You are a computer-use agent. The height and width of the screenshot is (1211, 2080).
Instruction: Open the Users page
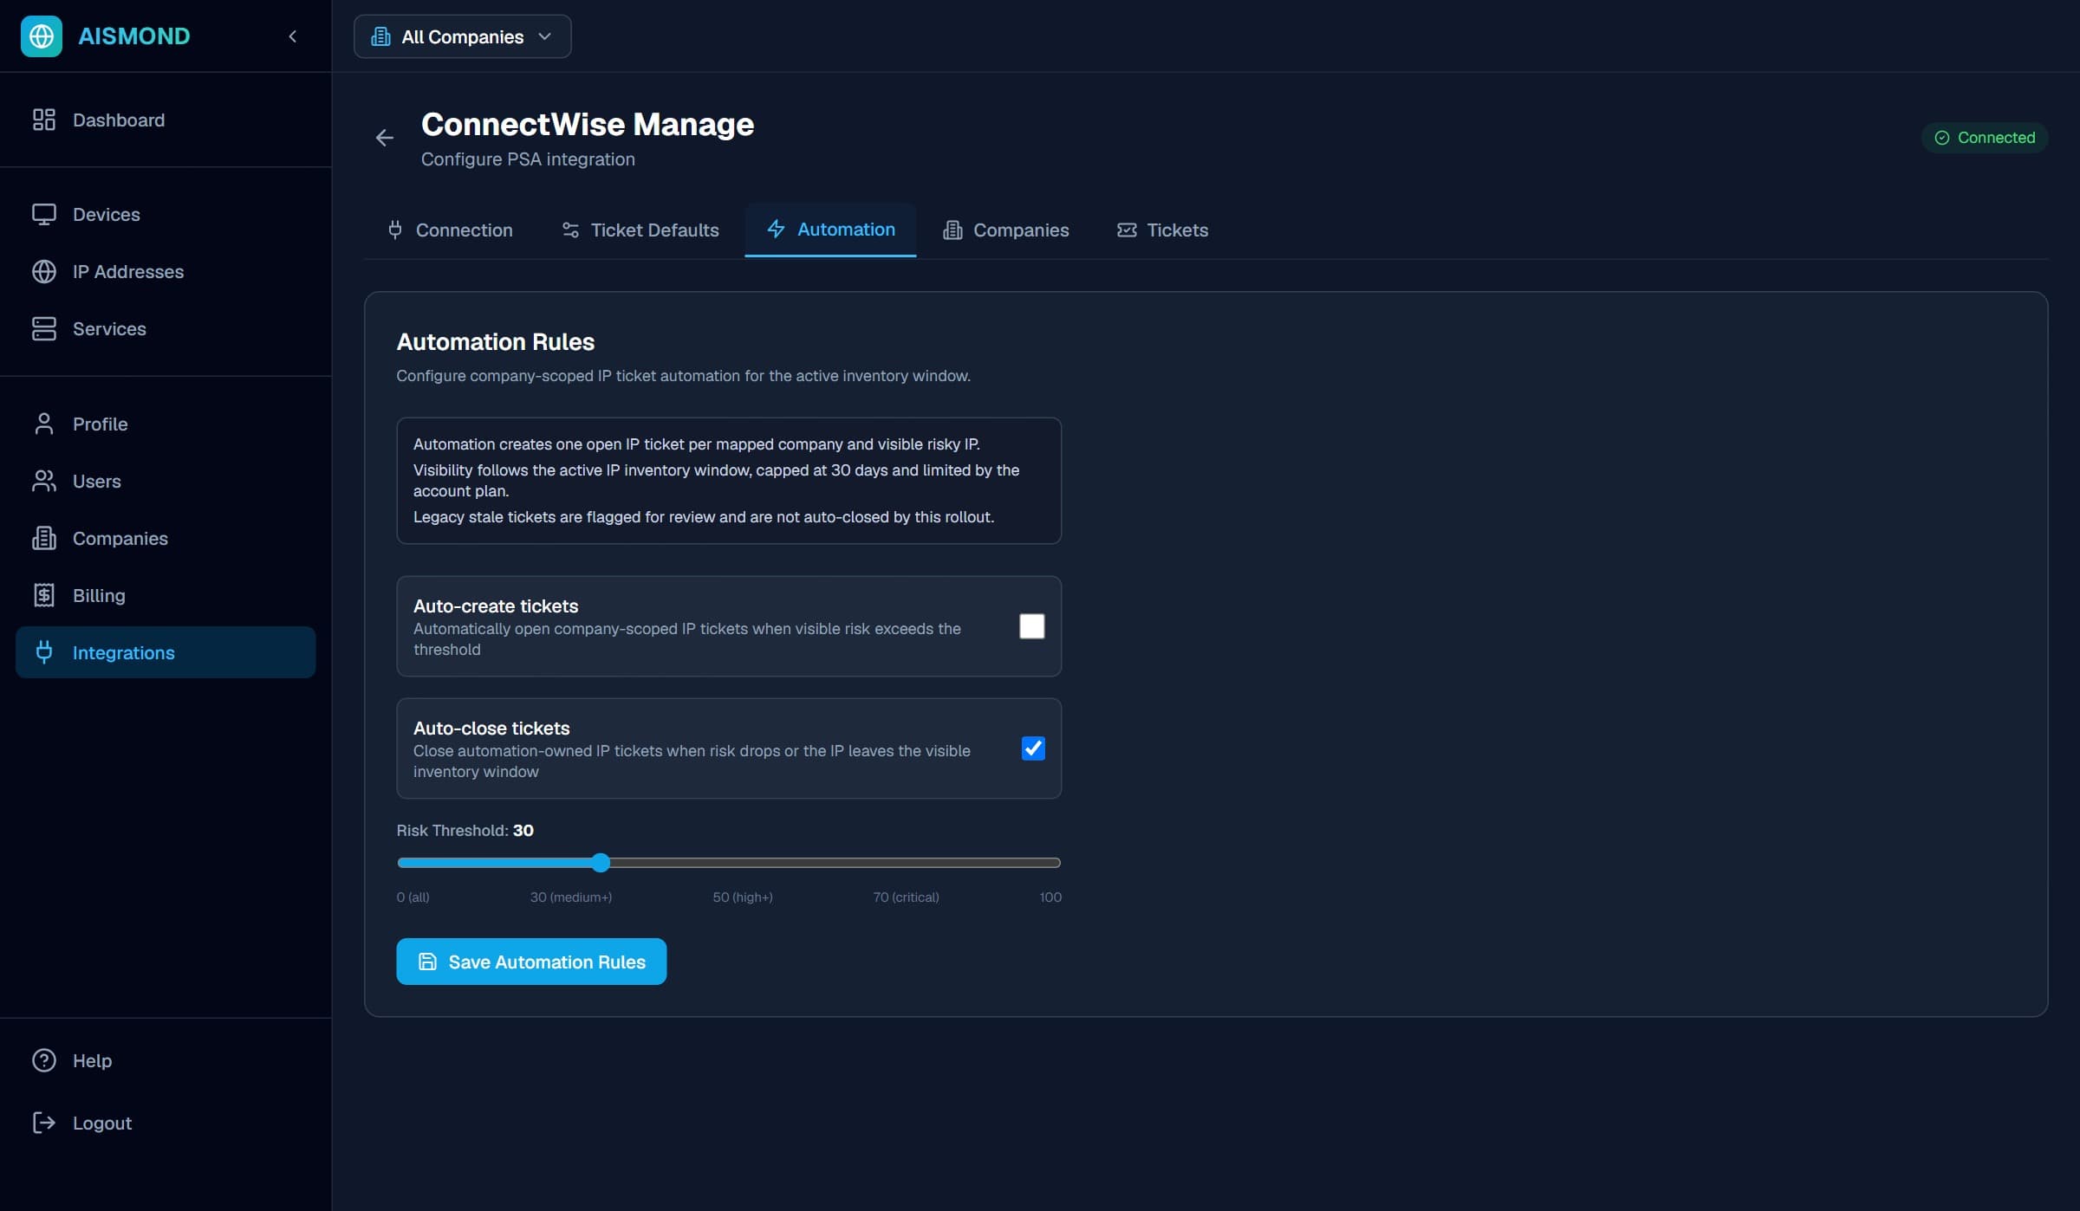[166, 481]
